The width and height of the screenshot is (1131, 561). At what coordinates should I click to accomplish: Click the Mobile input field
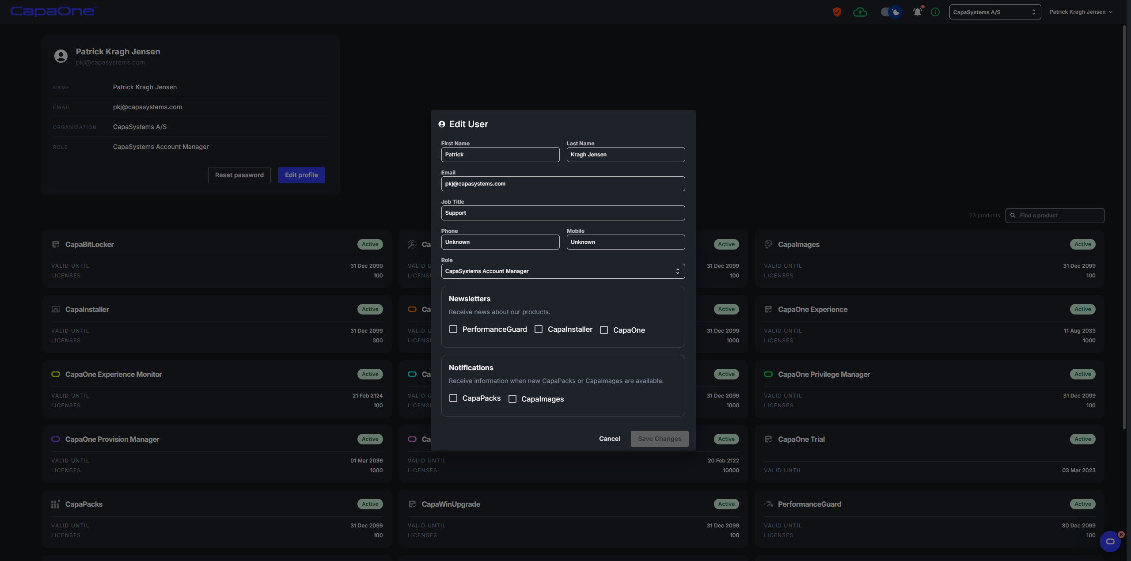click(x=626, y=242)
